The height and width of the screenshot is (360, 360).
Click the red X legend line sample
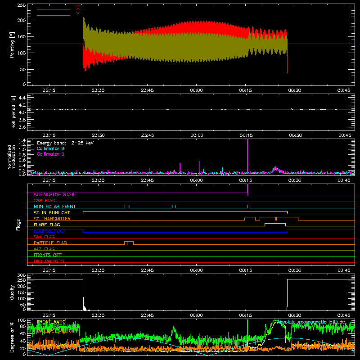coord(54,9)
